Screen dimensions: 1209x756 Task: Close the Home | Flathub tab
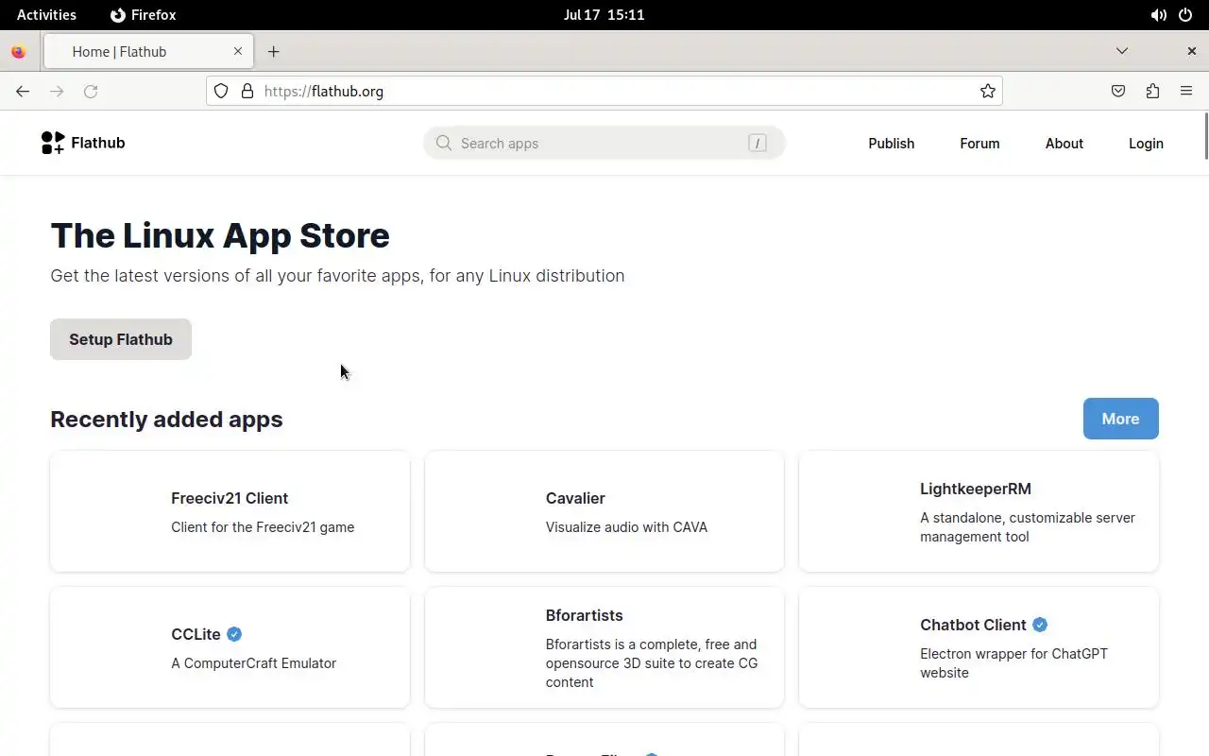click(238, 51)
